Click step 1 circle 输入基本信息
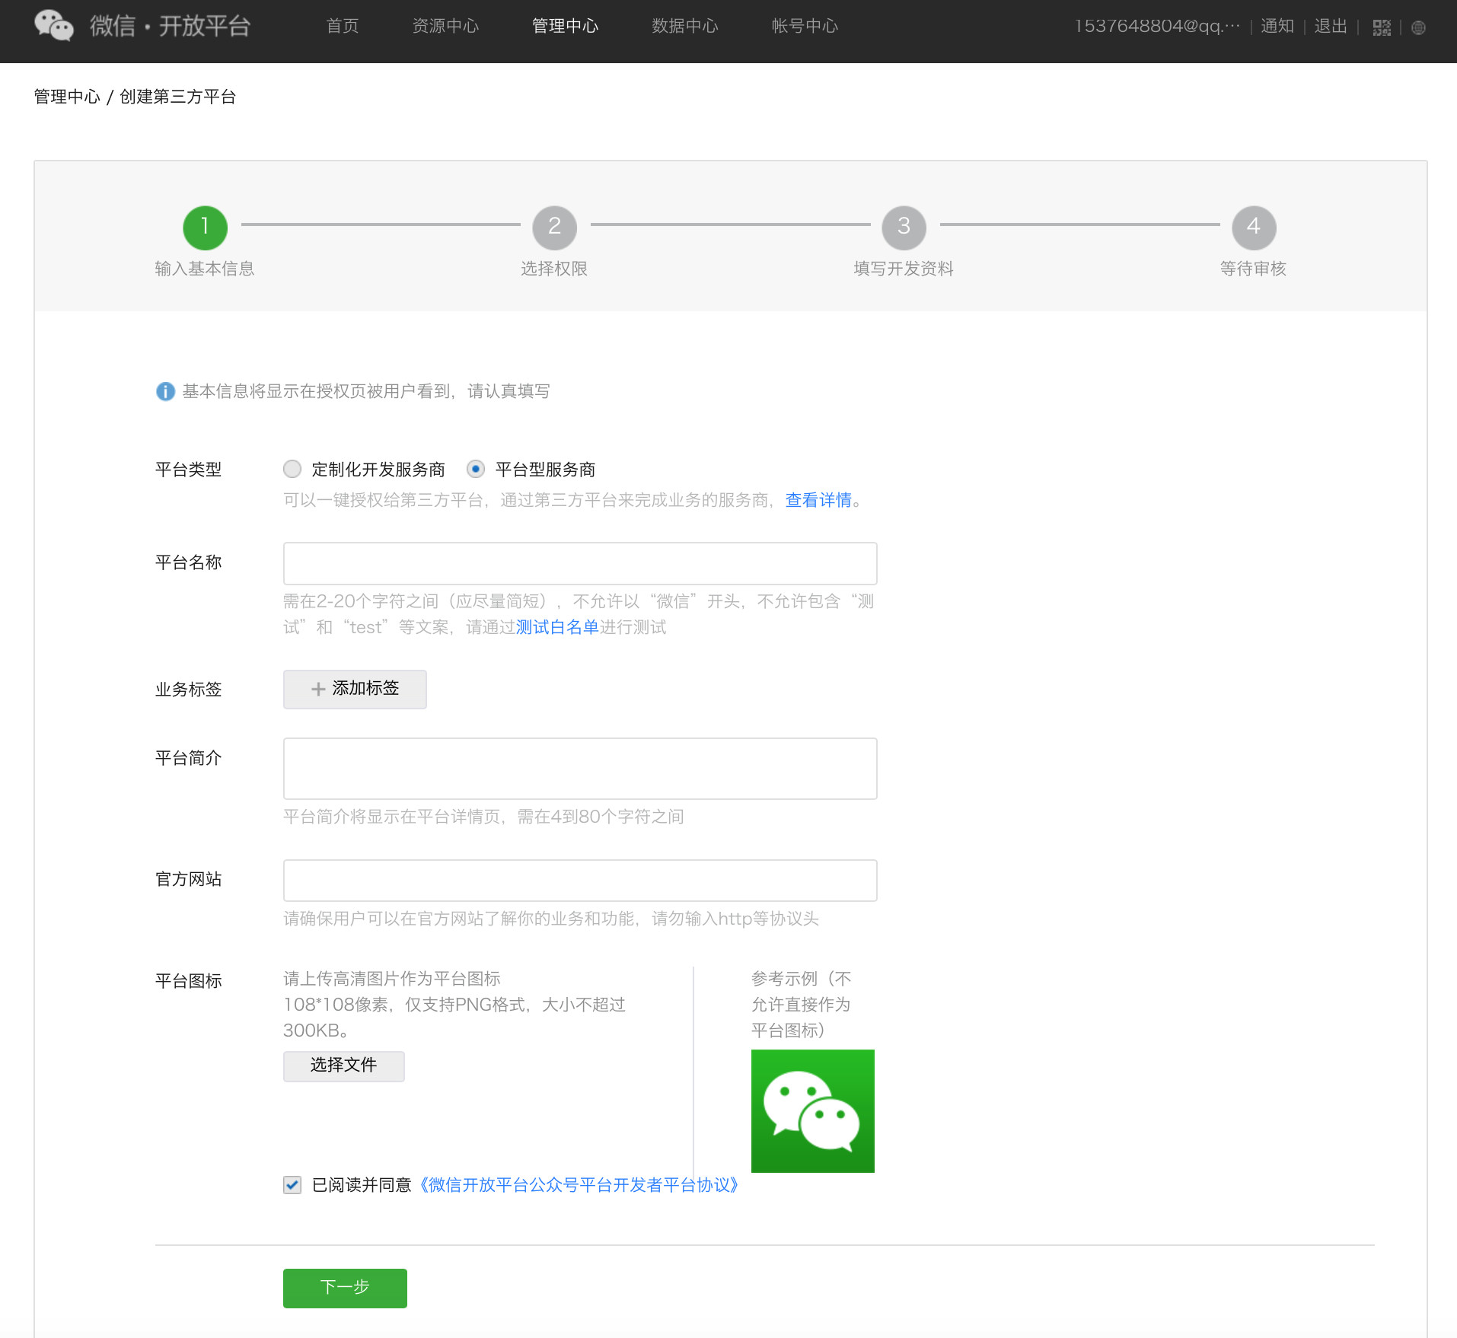1457x1338 pixels. click(205, 227)
